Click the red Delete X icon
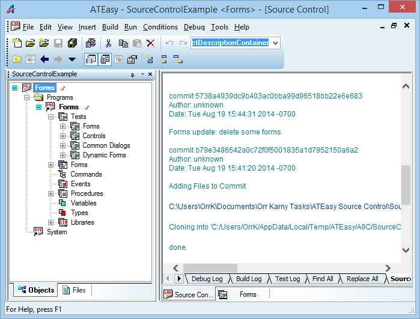Screen dimensions: 420x319 click(151, 43)
